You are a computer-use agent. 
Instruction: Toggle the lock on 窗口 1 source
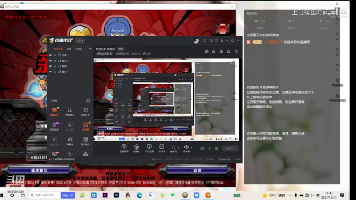click(x=55, y=72)
